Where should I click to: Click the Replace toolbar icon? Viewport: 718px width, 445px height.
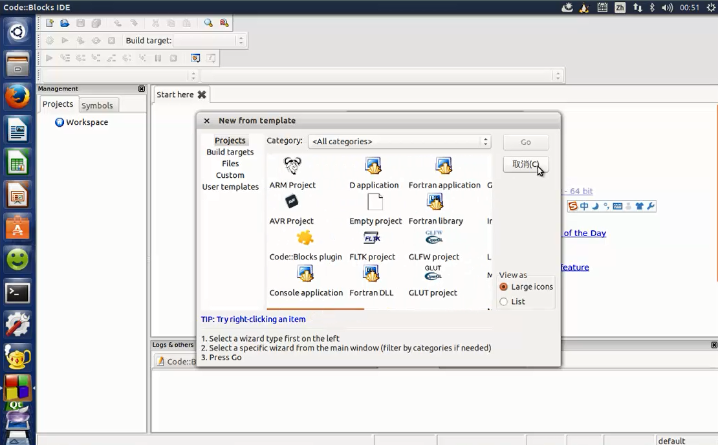pos(224,23)
